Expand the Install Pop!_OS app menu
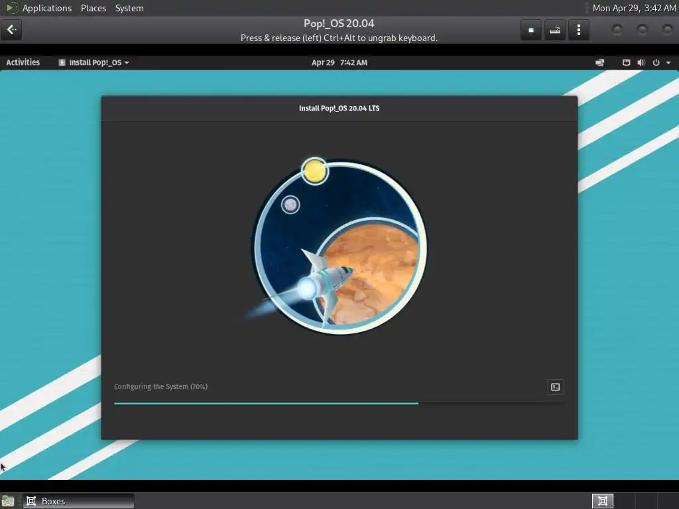This screenshot has height=509, width=679. tap(94, 62)
